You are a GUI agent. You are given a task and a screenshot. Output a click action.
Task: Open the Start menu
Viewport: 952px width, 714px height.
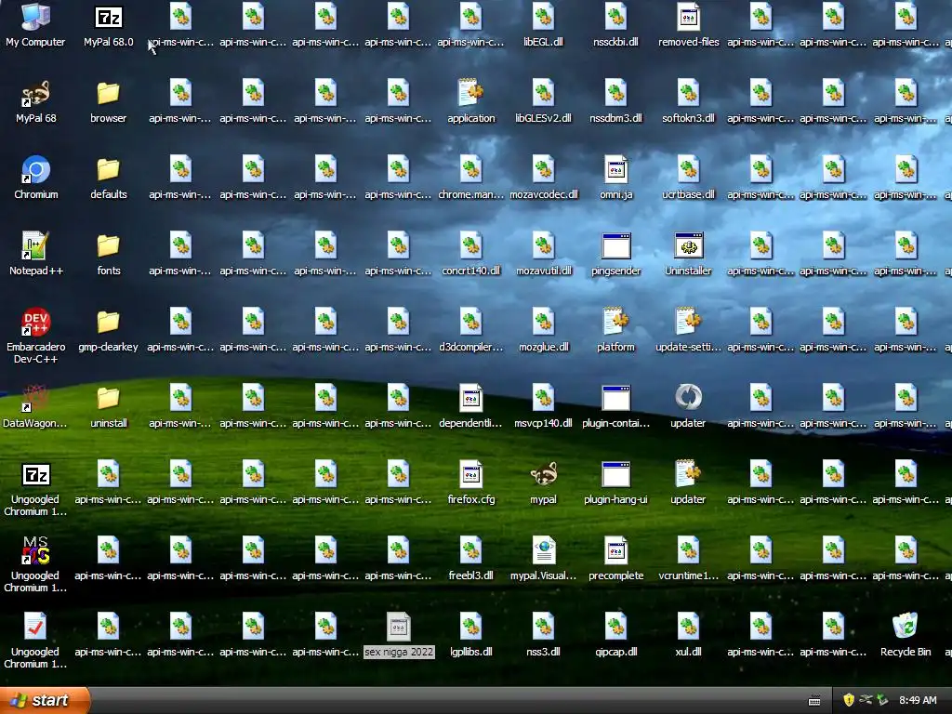point(44,700)
